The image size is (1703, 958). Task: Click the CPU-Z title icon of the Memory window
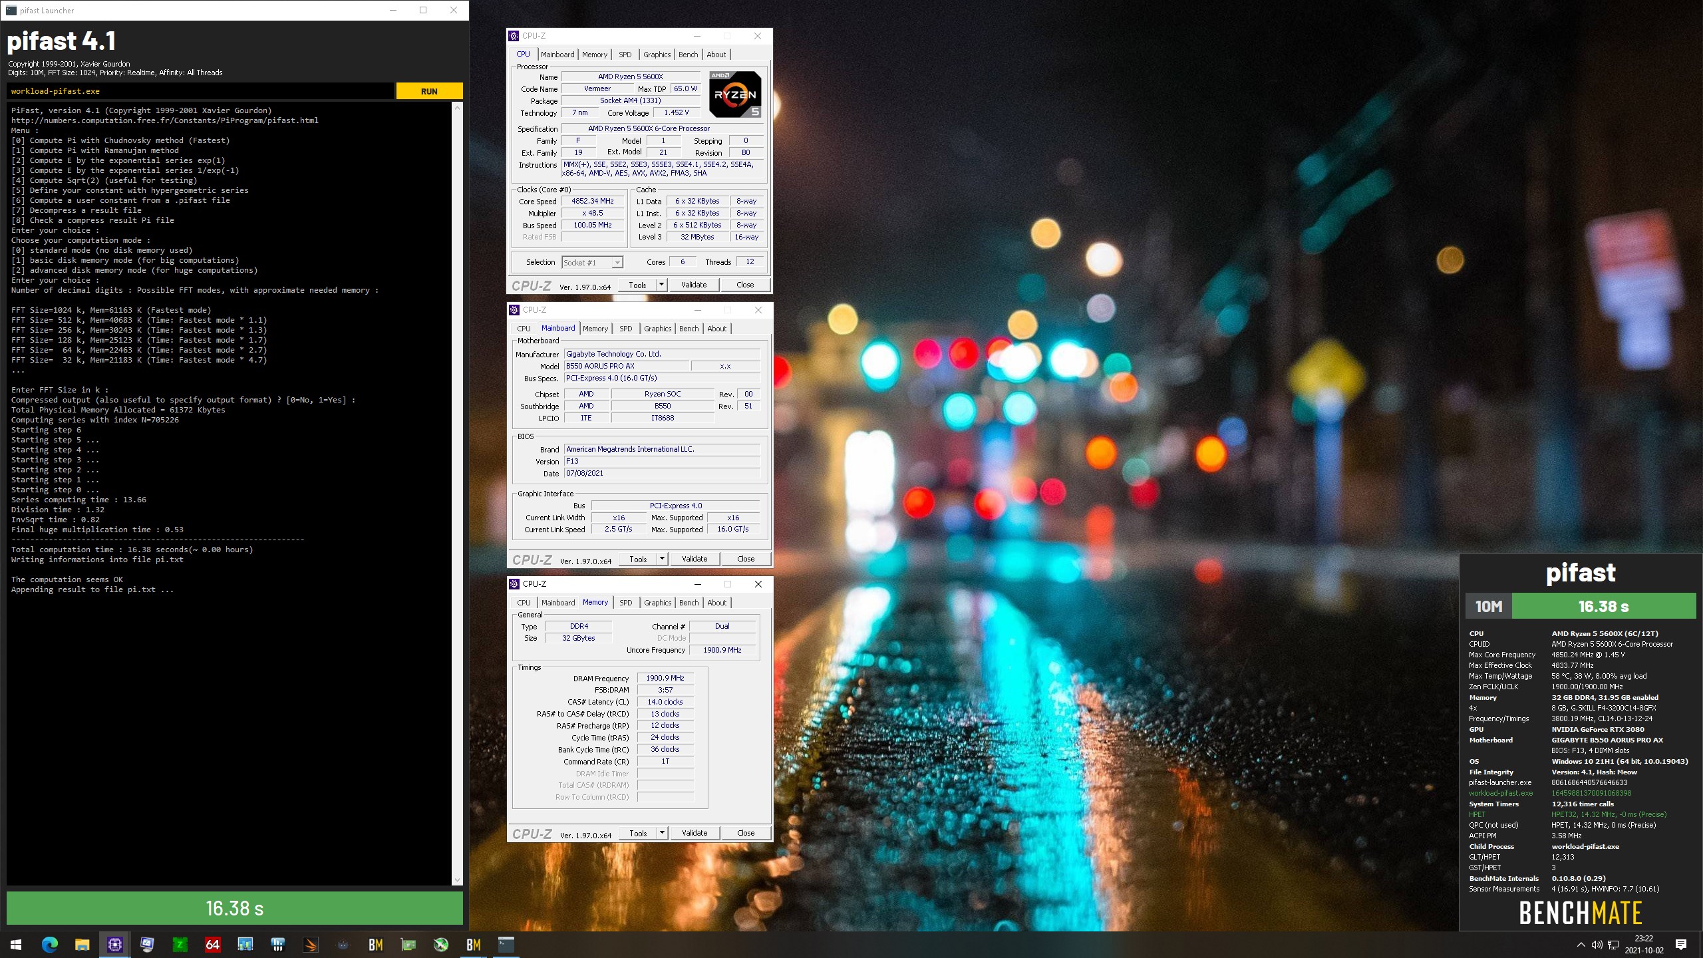[x=514, y=584]
